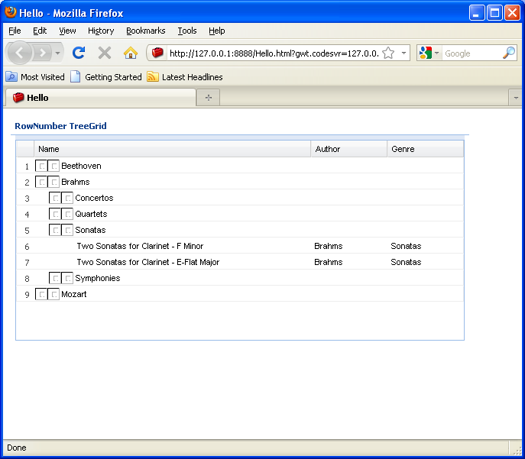
Task: Expand the Quartets node opener icon
Action: click(x=55, y=214)
